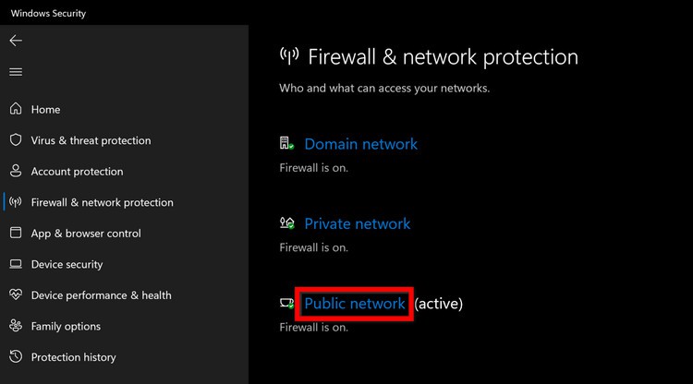
Task: Click the Device performance heart icon
Action: coord(16,295)
